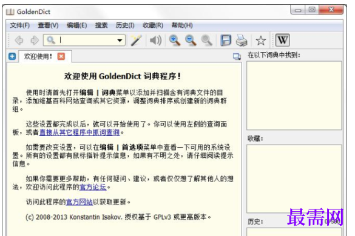The image size is (355, 236).
Task: Open the 文件(F) menu
Action: tap(19, 25)
